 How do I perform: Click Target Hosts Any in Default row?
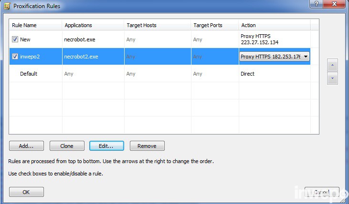[x=131, y=74]
